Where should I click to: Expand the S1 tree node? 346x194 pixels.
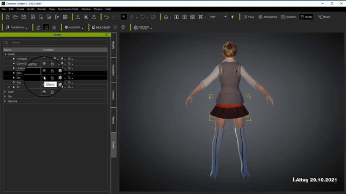point(9,87)
